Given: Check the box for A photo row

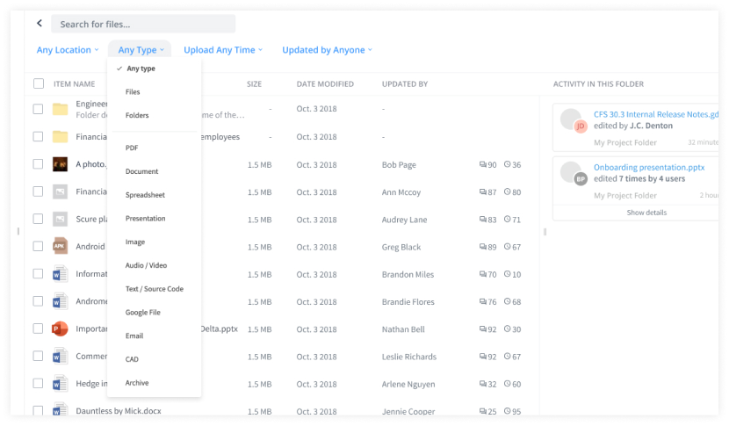Looking at the screenshot, I should [39, 164].
